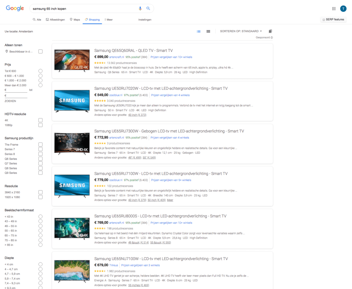Select screen size 65 – 75 in
This screenshot has width=352, height=289.
pos(41,235)
